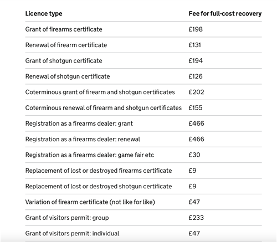277x242 pixels.
Task: Click 'Registration as a firearms dealer: game fair etc'
Action: pos(90,155)
